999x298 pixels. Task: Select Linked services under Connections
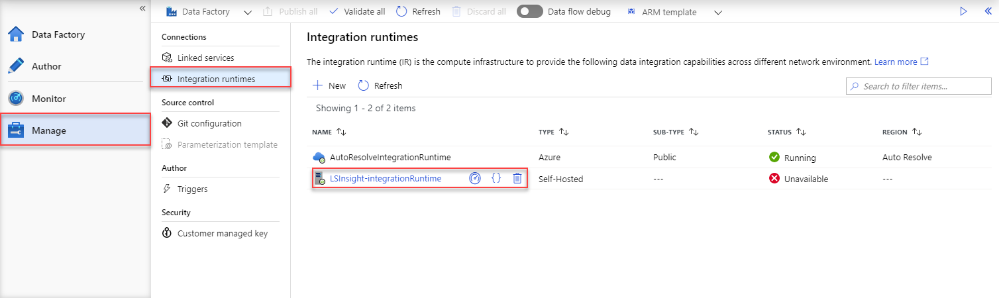(205, 58)
